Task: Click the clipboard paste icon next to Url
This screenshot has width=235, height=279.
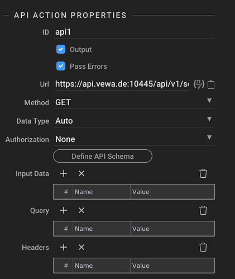Action: (211, 84)
